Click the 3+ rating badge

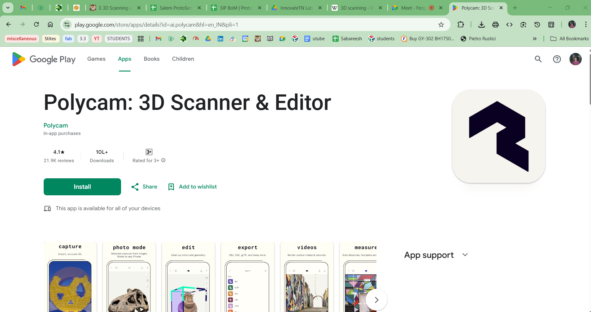[x=149, y=152]
